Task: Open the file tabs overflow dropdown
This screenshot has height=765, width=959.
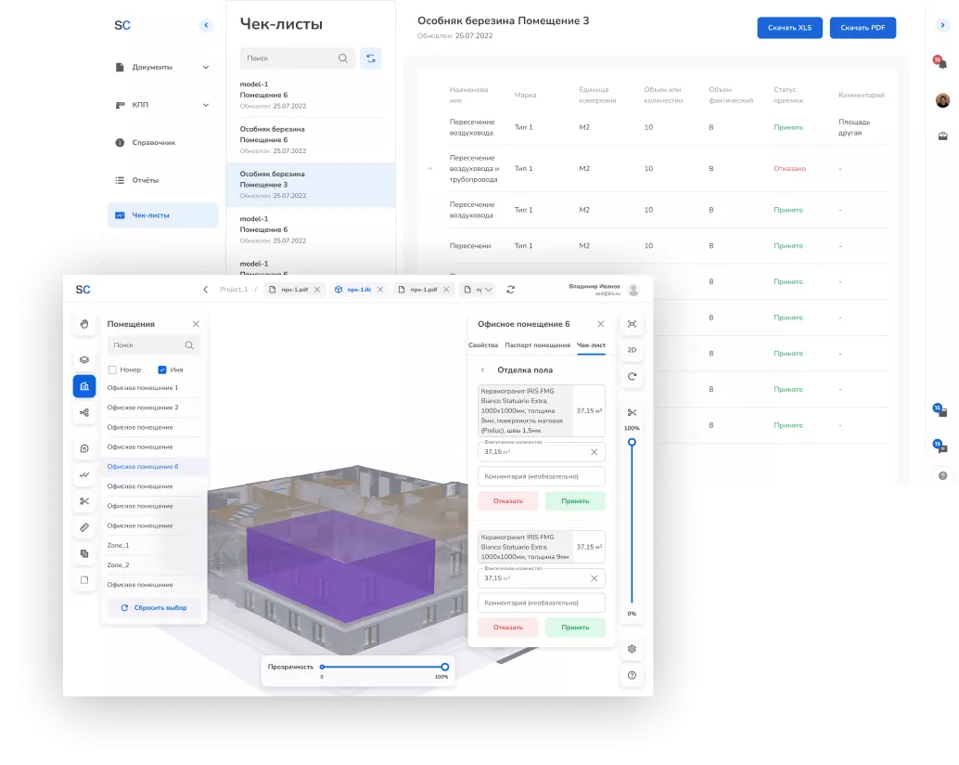Action: tap(489, 290)
